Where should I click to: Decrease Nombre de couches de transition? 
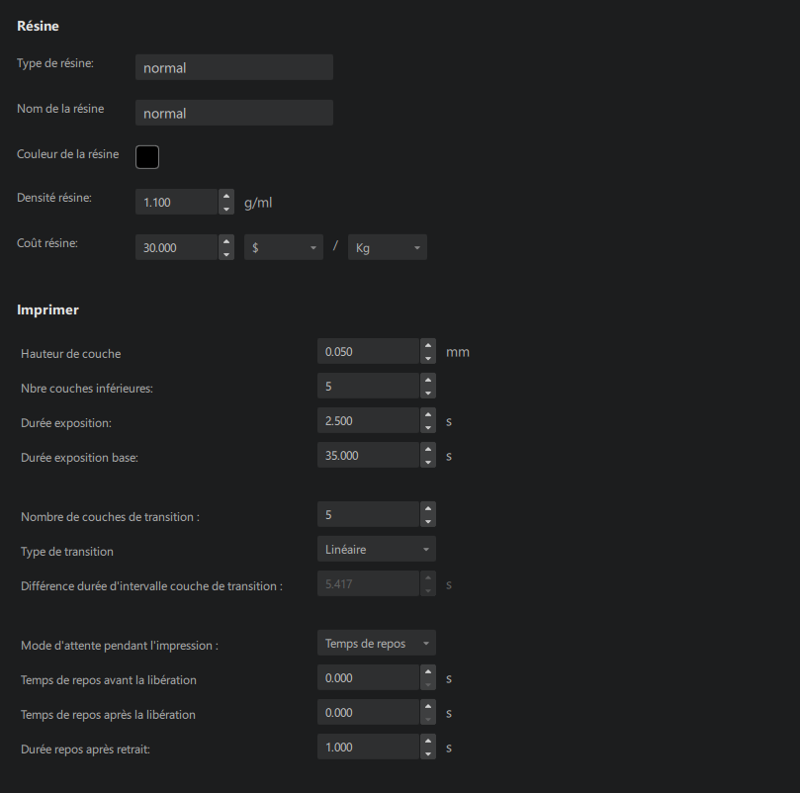[x=428, y=521]
